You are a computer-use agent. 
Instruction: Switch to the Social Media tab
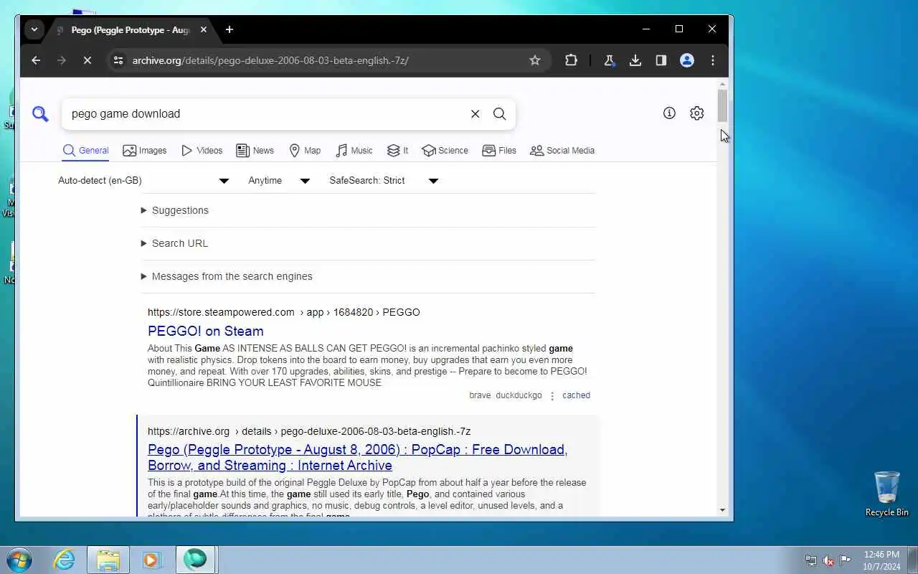(562, 151)
